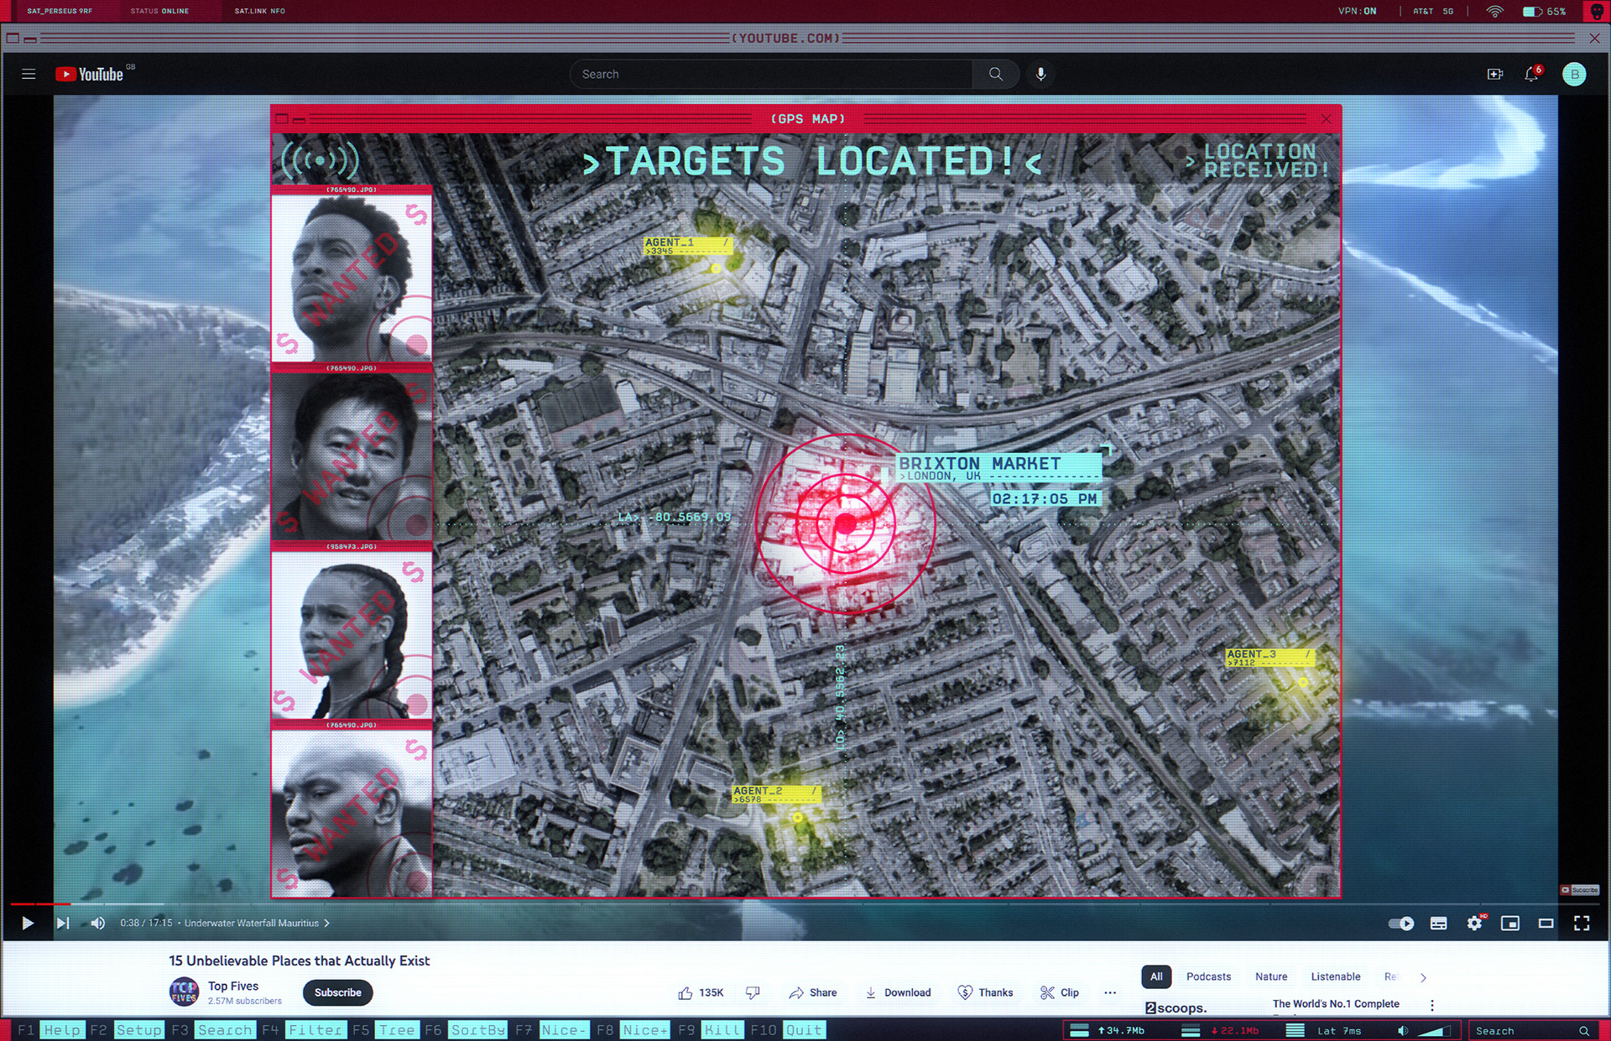Viewport: 1611px width, 1041px height.
Task: Open options for The World's No.1 Complete
Action: click(x=1432, y=1005)
